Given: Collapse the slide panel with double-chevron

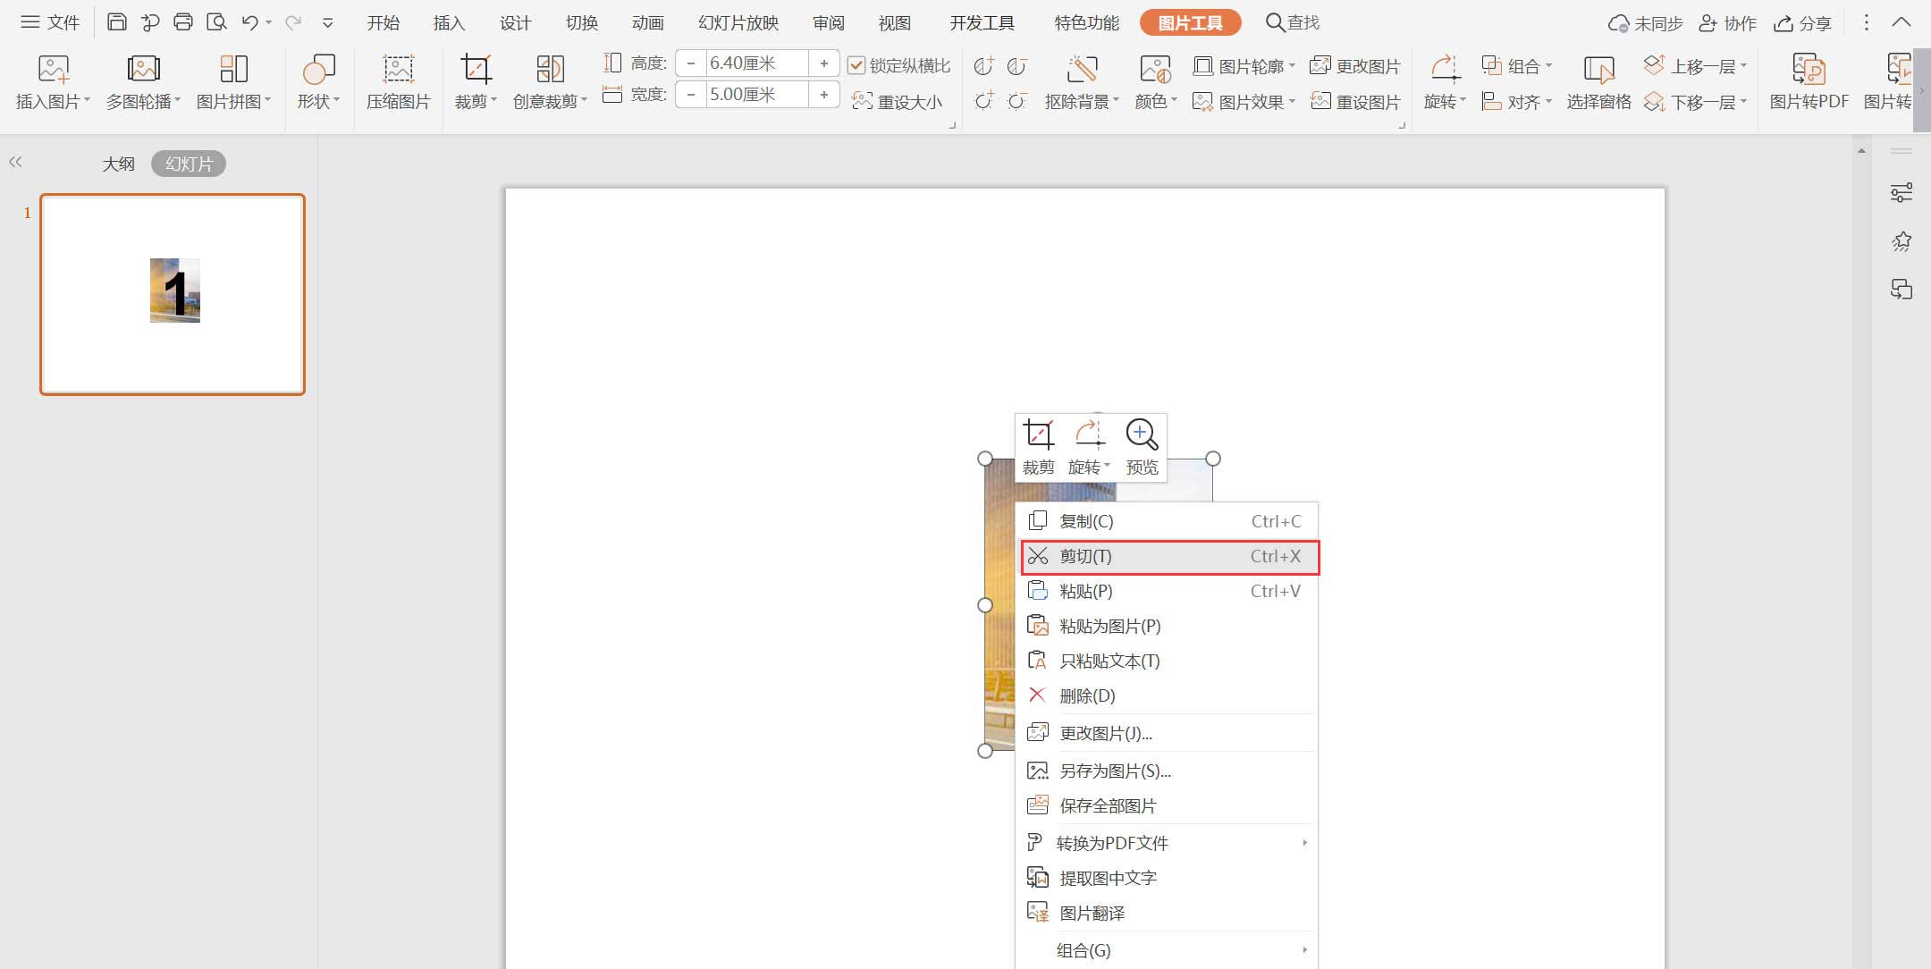Looking at the screenshot, I should click(15, 162).
